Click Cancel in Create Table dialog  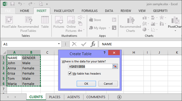(x=108, y=84)
